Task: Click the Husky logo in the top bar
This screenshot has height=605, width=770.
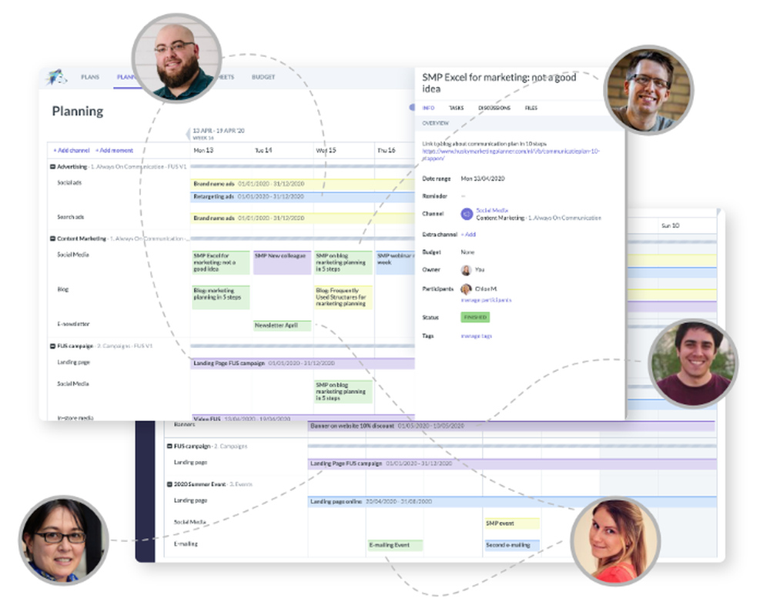Action: click(x=56, y=77)
